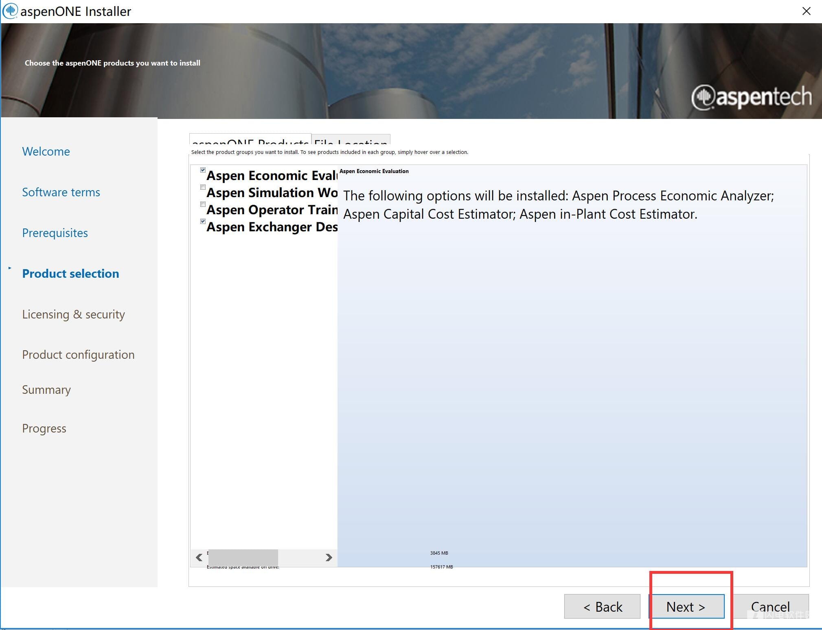
Task: Uncheck Aspen Economic Evaluation checkbox
Action: pos(203,170)
